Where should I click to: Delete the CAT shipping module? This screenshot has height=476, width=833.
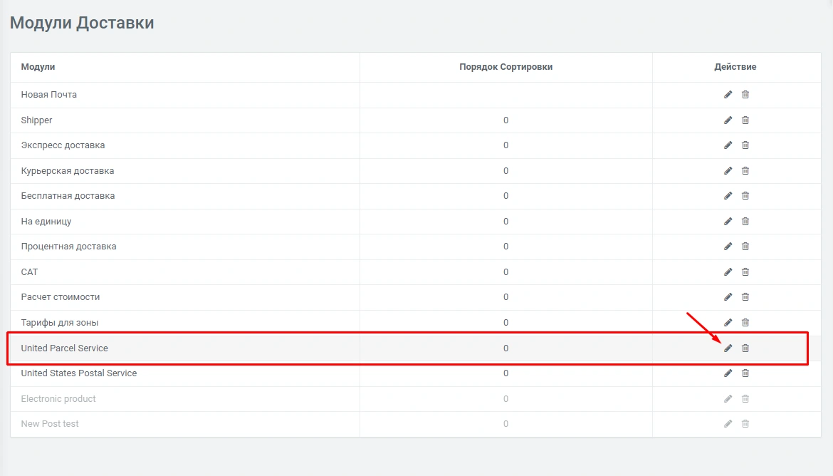coord(745,272)
